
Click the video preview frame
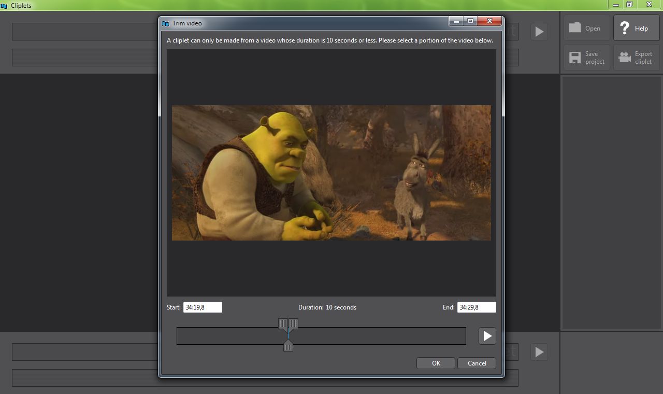click(x=331, y=173)
